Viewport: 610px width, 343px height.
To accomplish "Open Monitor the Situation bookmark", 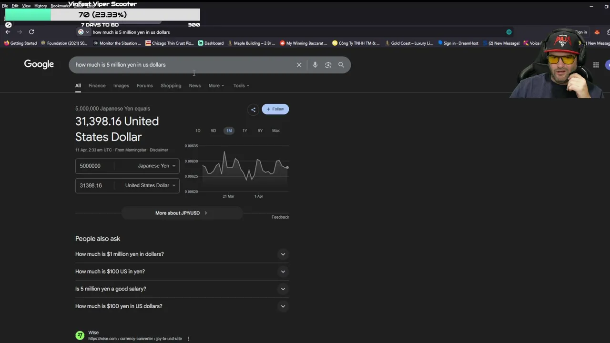I will [x=117, y=43].
